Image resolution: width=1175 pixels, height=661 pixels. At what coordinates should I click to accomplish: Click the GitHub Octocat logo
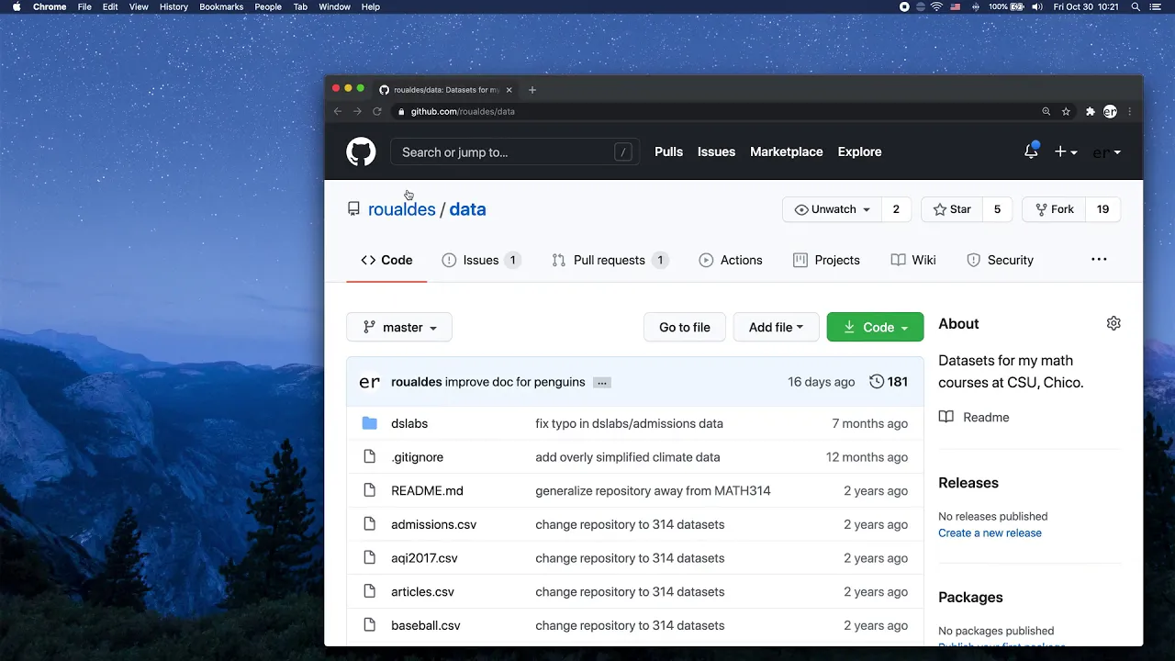361,151
